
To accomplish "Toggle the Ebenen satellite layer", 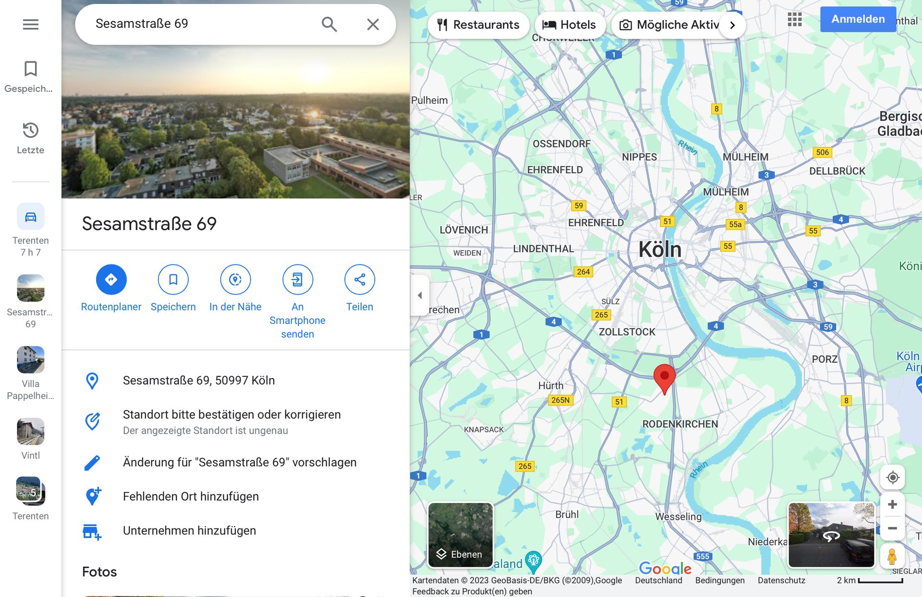I will (x=460, y=535).
